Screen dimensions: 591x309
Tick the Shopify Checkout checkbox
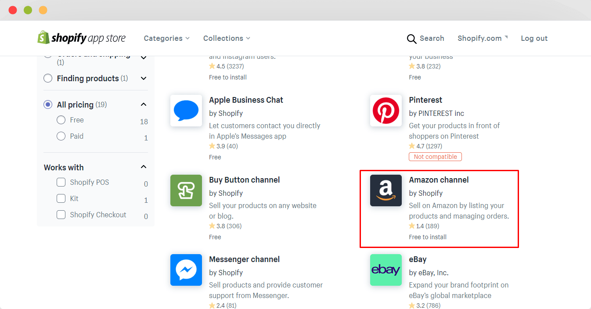coord(61,215)
